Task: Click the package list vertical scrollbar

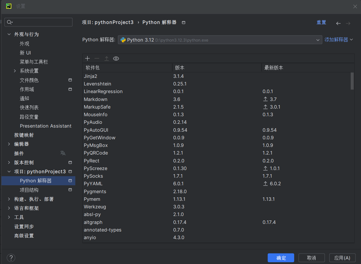Action: [x=352, y=81]
